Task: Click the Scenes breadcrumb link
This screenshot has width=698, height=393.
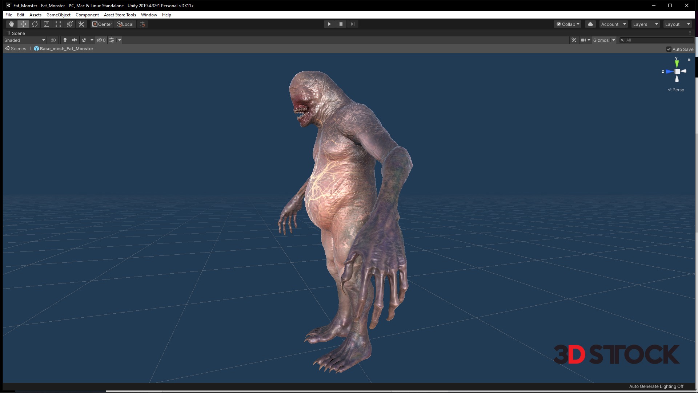Action: (18, 49)
